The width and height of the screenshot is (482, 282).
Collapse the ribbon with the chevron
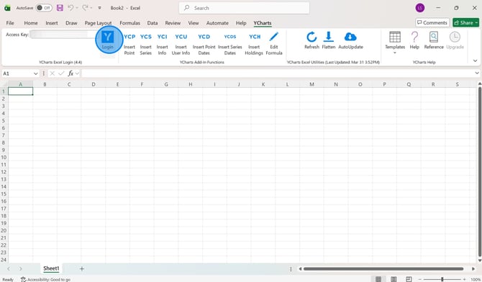476,60
